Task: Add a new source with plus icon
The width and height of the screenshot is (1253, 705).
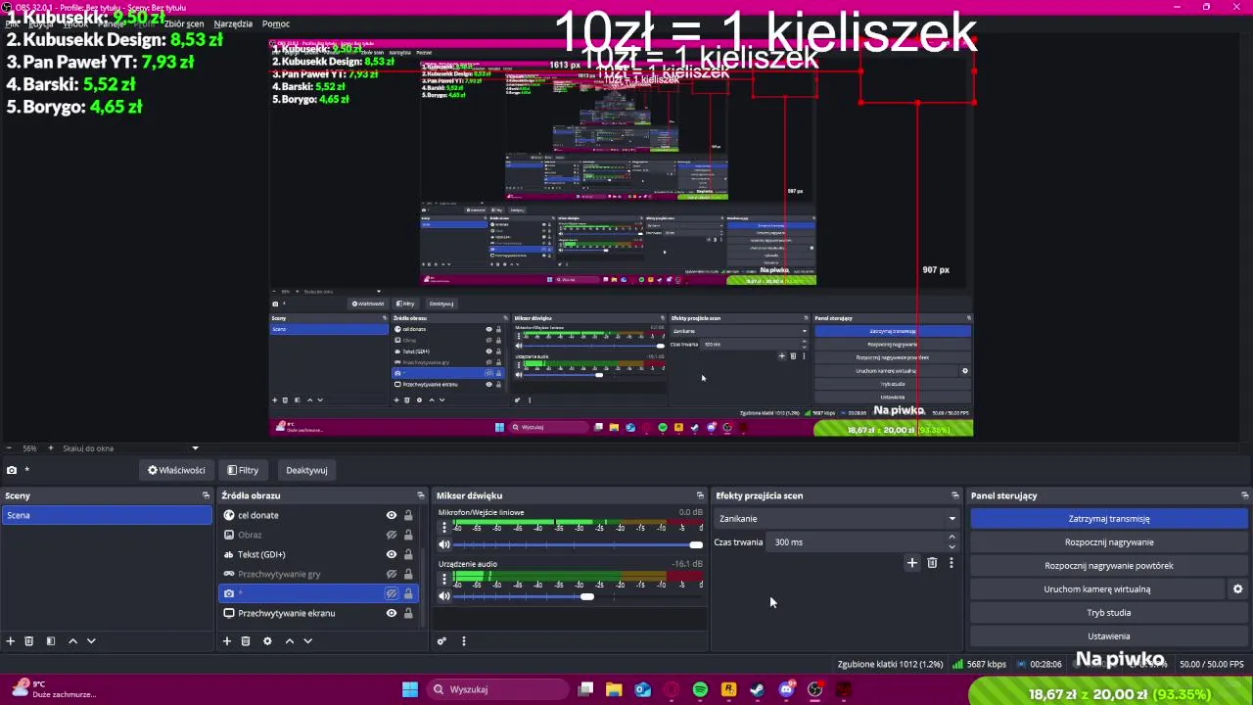Action: 227,641
